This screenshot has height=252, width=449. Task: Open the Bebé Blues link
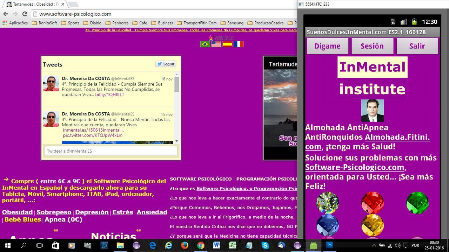pos(23,219)
